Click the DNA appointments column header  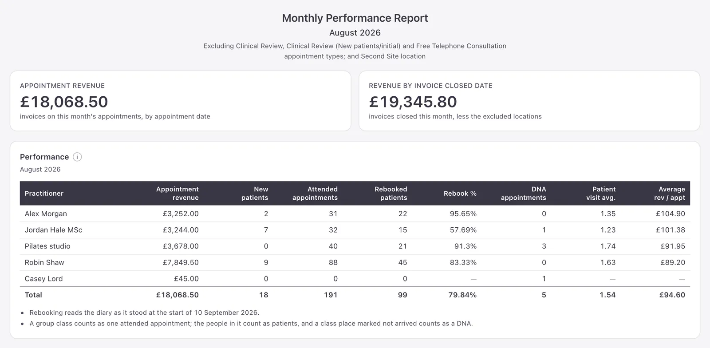(524, 194)
